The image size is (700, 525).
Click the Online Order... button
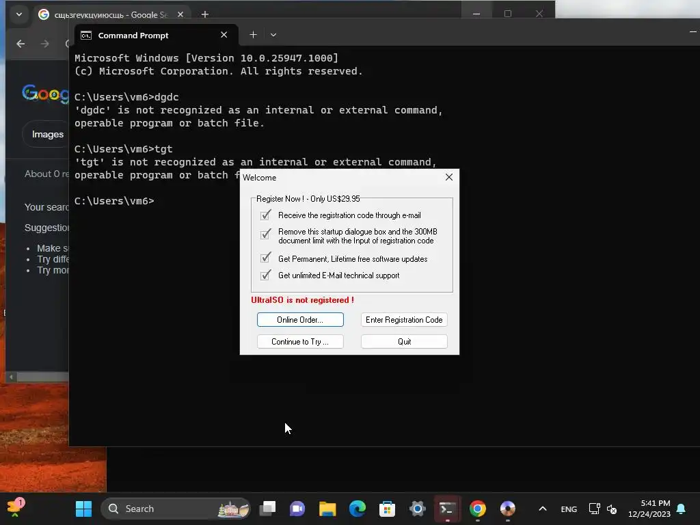click(x=300, y=320)
